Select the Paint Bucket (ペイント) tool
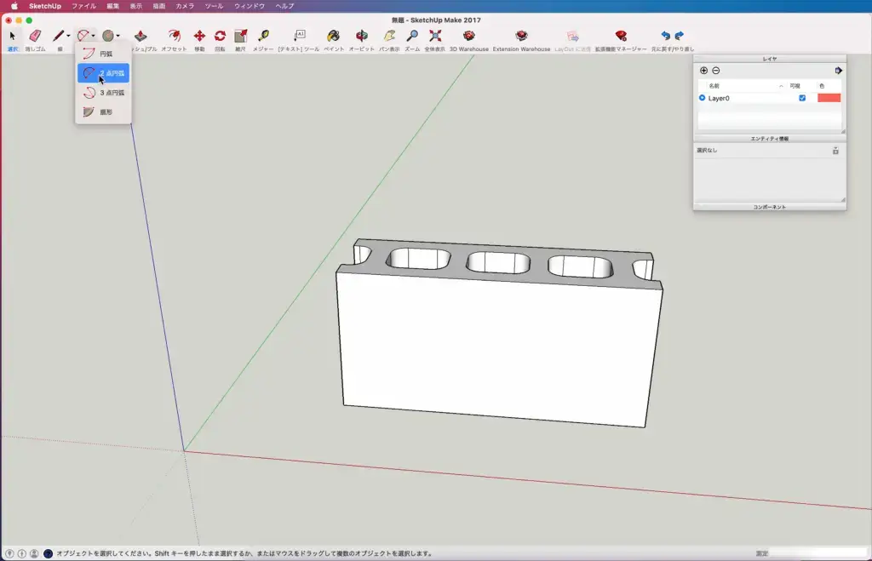The height and width of the screenshot is (561, 872). point(334,36)
